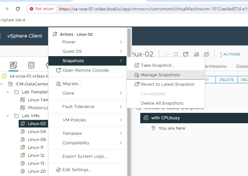Open the Guest OS submenu
248x176 pixels.
coord(87,51)
